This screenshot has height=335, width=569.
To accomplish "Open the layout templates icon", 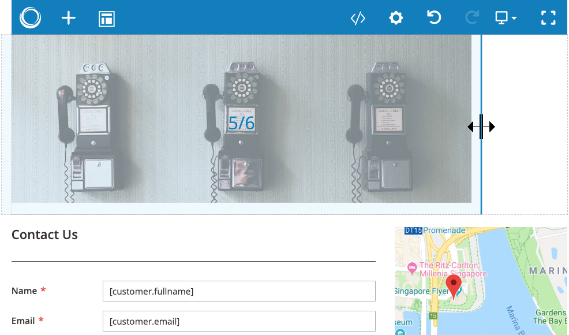I will click(107, 18).
